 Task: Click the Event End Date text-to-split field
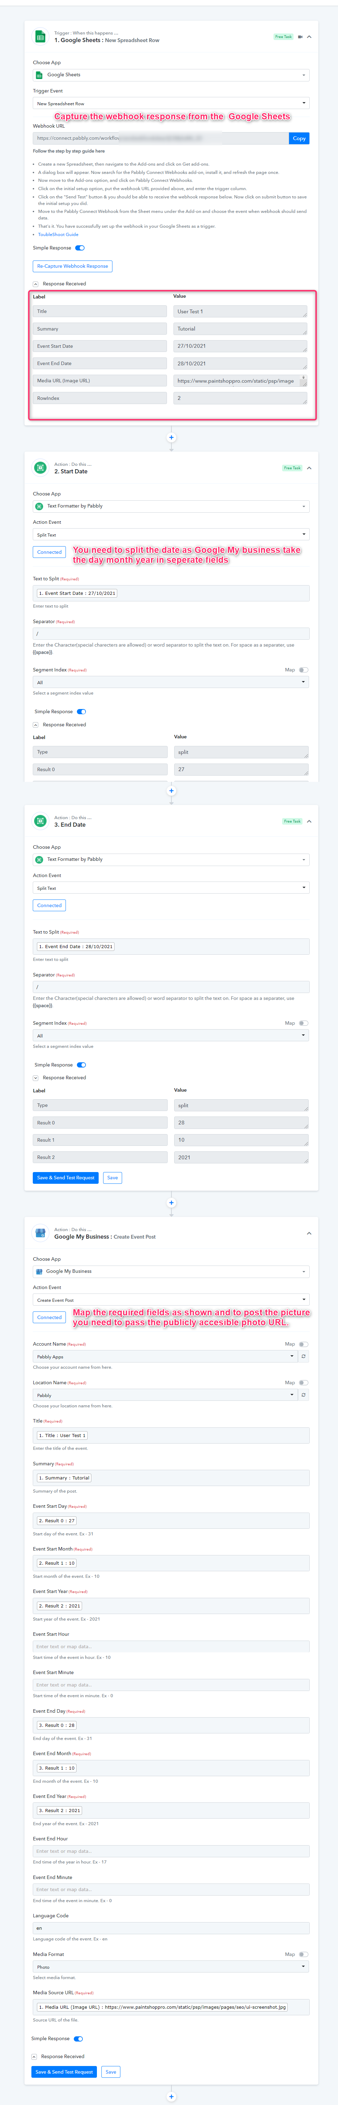point(171,946)
